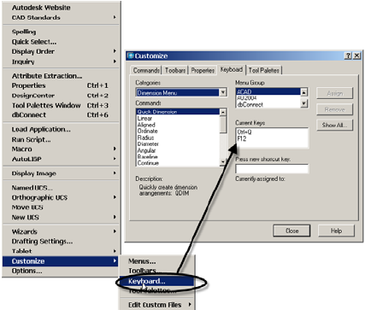Choose Menus in the Customize submenu
The height and width of the screenshot is (310, 365).
point(156,261)
